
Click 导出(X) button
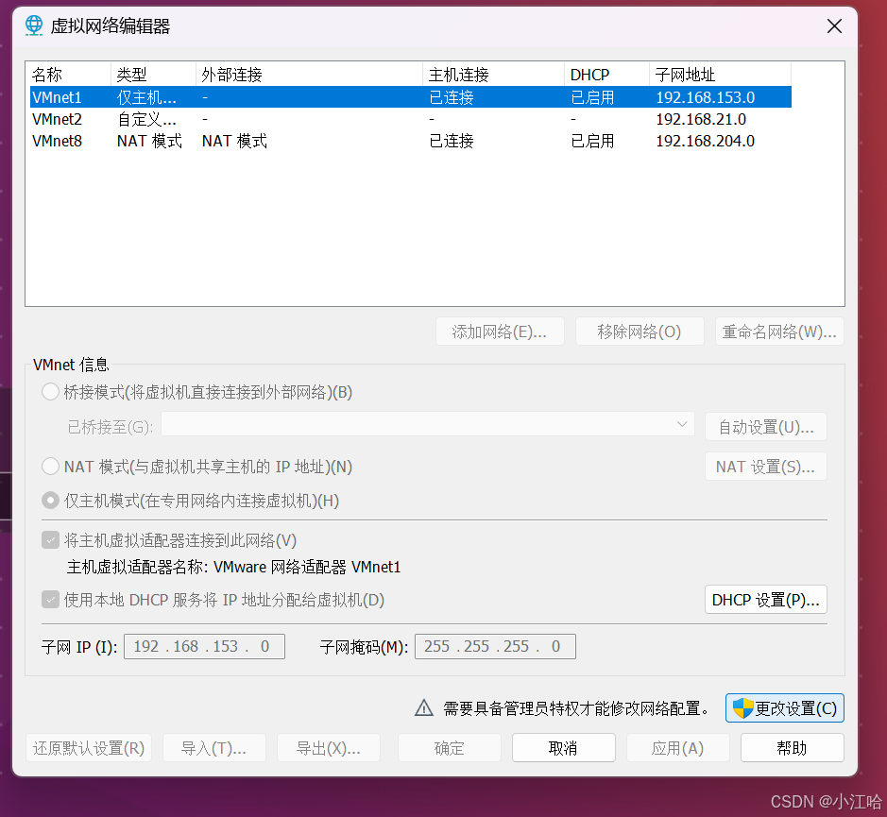coord(329,748)
